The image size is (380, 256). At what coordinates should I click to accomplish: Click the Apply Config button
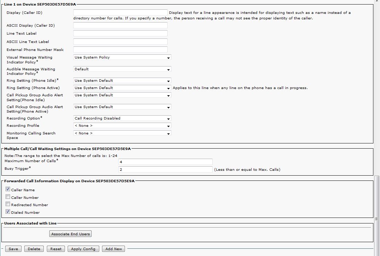click(x=83, y=249)
